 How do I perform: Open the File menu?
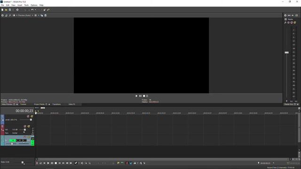point(2,5)
